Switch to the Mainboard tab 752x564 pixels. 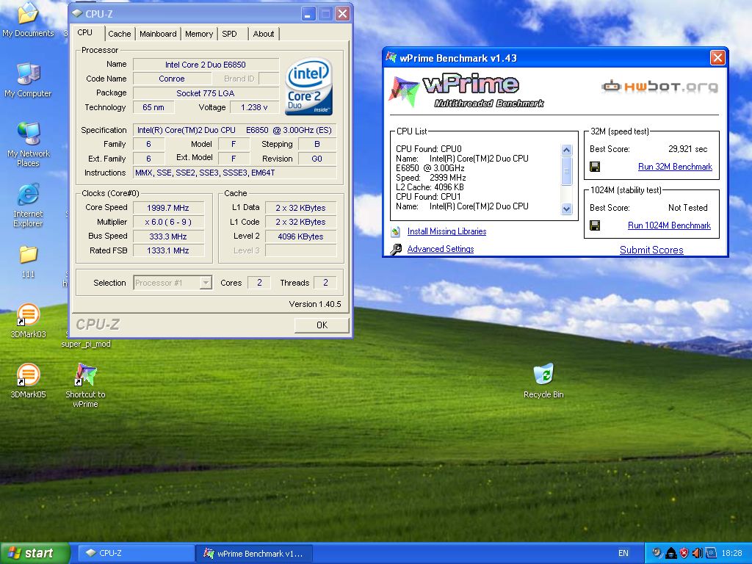[158, 34]
